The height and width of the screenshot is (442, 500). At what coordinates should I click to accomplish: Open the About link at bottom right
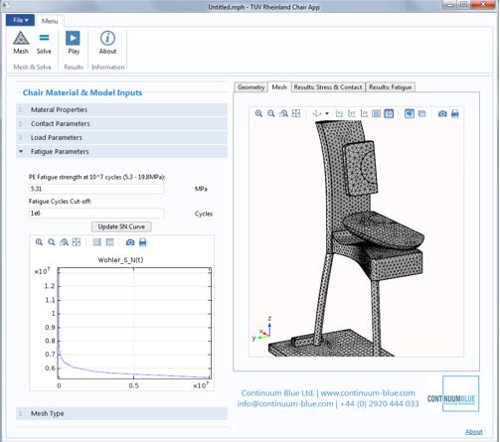473,432
